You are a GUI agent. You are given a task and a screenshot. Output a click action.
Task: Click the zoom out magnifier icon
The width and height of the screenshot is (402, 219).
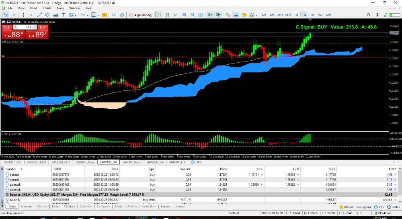193,15
